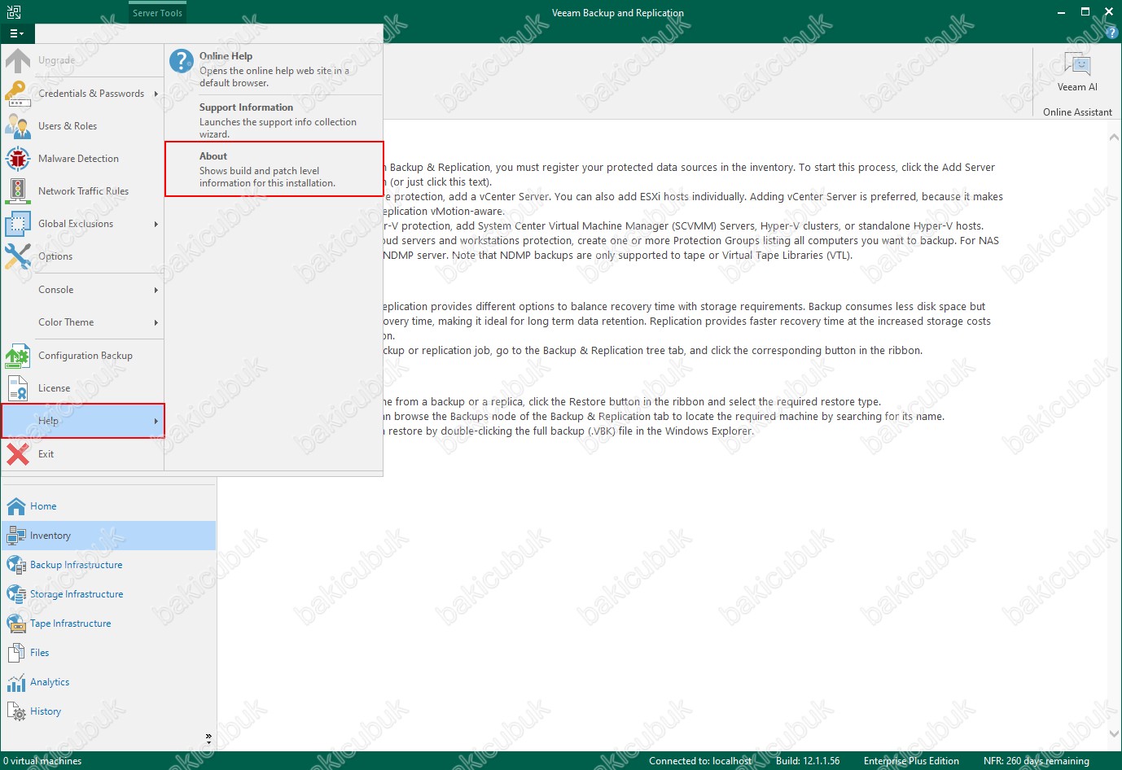Click the Storage Infrastructure icon
This screenshot has width=1122, height=770.
(x=16, y=594)
